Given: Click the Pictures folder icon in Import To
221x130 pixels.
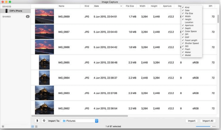Looking at the screenshot, I should (64, 121).
